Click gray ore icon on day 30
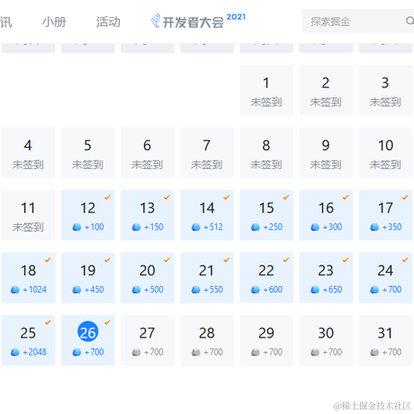Image resolution: width=414 pixels, height=414 pixels. pos(315,352)
